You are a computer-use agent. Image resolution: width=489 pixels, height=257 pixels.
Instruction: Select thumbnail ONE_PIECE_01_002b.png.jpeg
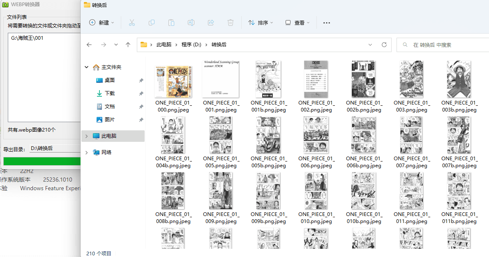tap(364, 79)
